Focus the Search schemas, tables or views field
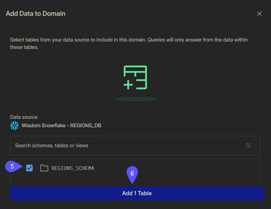 coord(135,146)
